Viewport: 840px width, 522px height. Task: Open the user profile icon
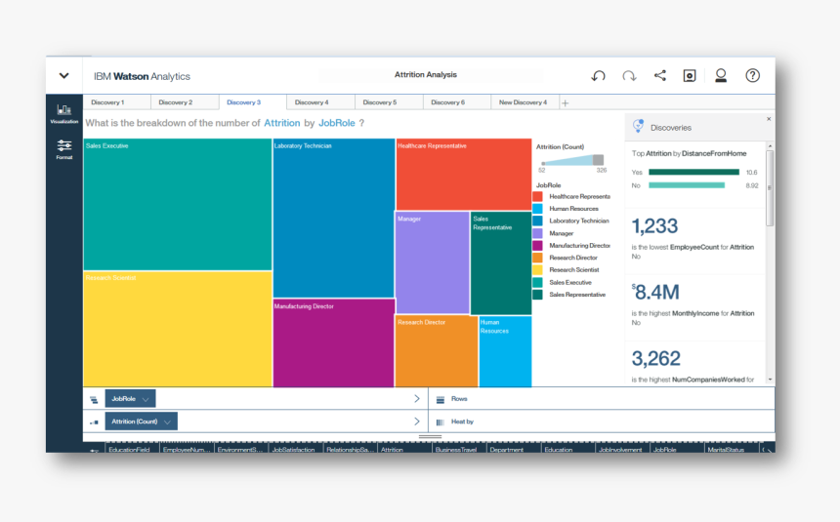click(x=721, y=76)
